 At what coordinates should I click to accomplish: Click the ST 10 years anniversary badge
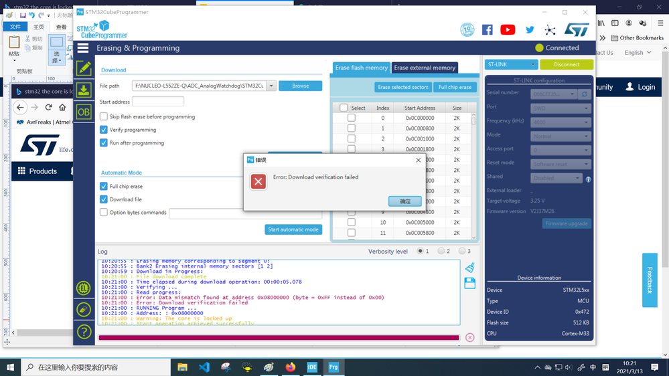click(x=467, y=29)
